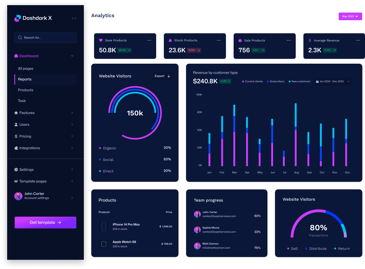Image resolution: width=365 pixels, height=269 pixels.
Task: Click the Integrations plug icon
Action: click(x=16, y=148)
